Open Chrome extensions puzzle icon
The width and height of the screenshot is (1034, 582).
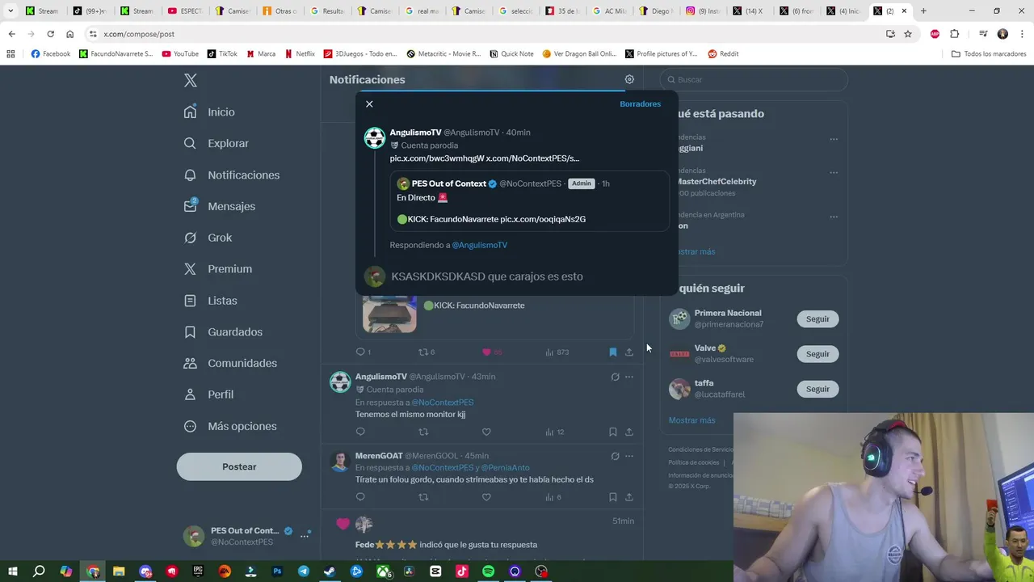(954, 34)
